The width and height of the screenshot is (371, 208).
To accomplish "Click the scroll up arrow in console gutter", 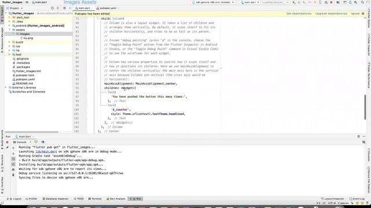I will 13,148.
